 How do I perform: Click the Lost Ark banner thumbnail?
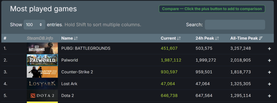(x=42, y=84)
